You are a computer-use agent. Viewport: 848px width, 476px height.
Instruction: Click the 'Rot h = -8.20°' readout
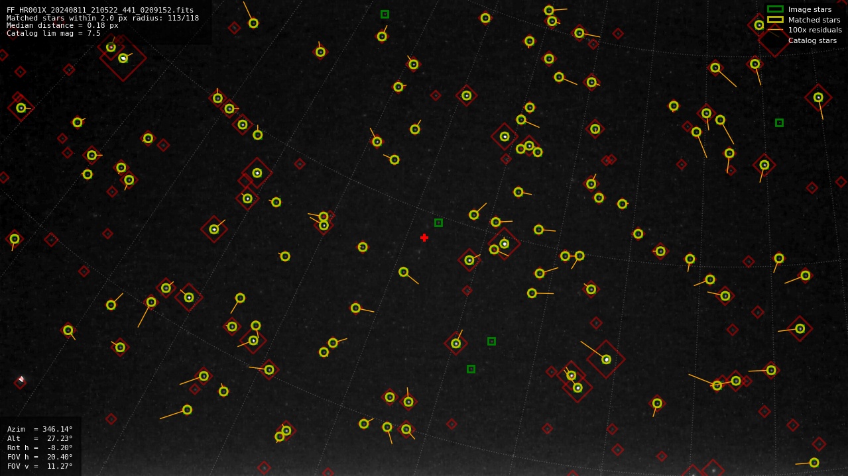(40, 448)
